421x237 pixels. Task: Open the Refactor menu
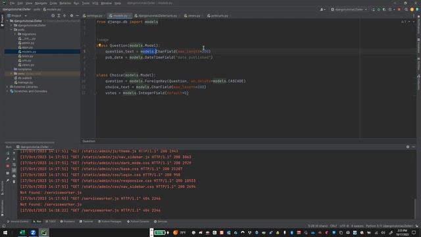pos(65,3)
